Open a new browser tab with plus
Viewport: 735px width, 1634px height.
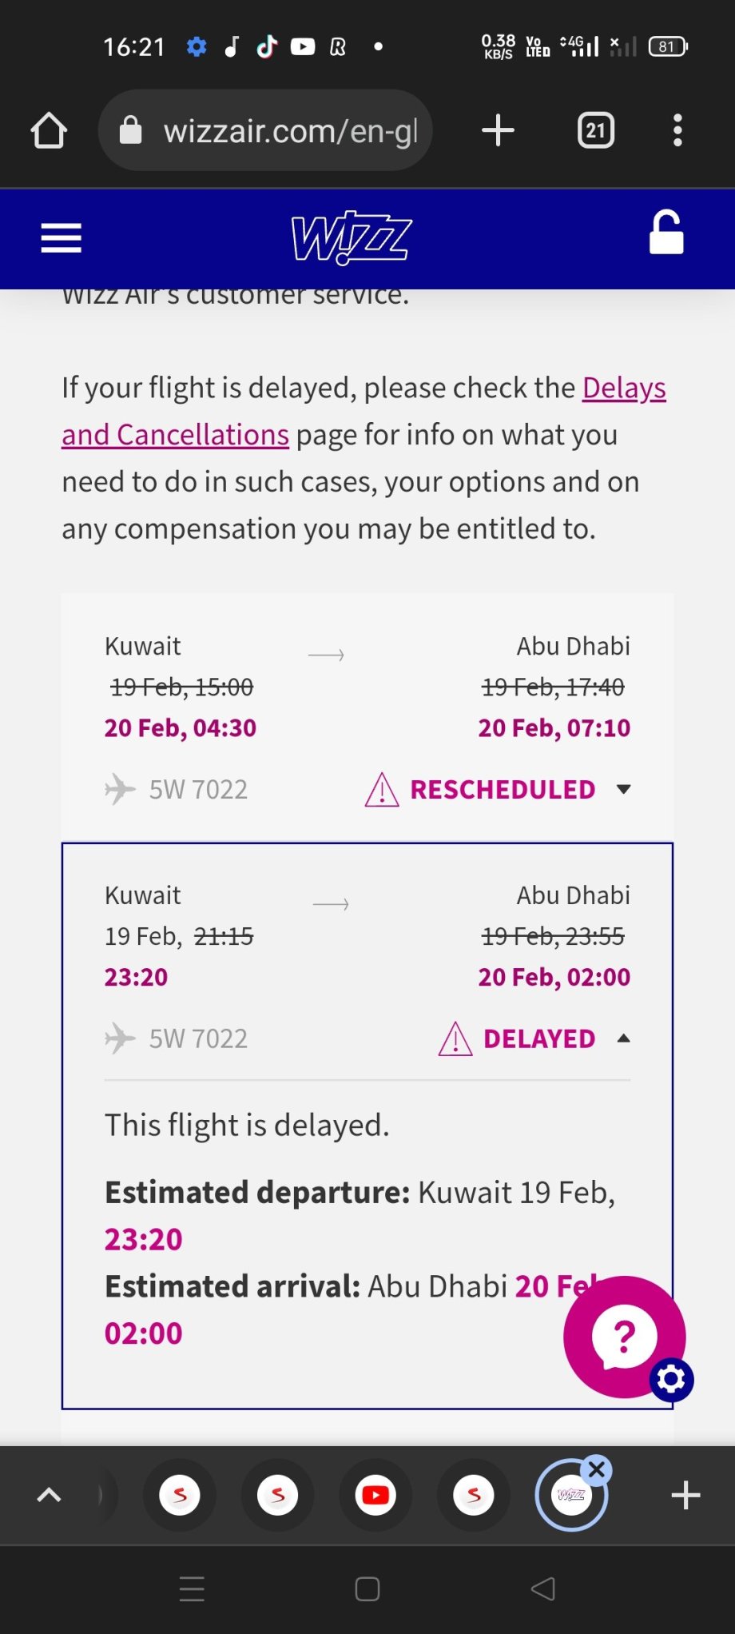tap(498, 130)
